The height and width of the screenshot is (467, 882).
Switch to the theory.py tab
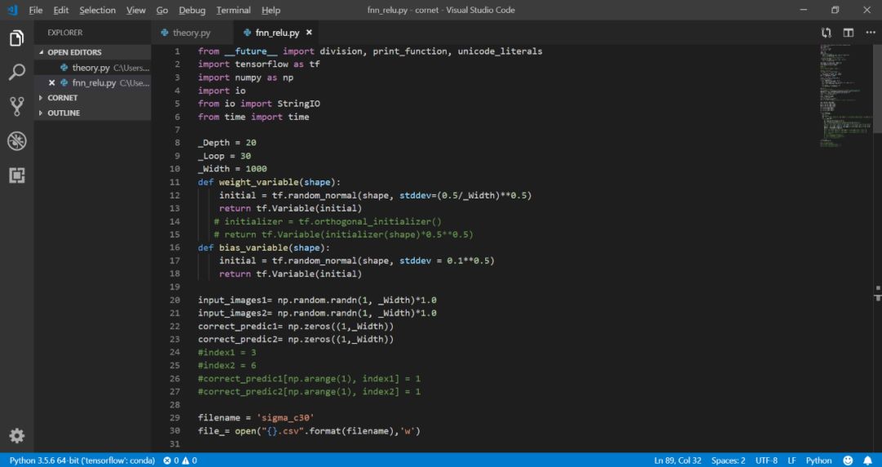pos(192,33)
